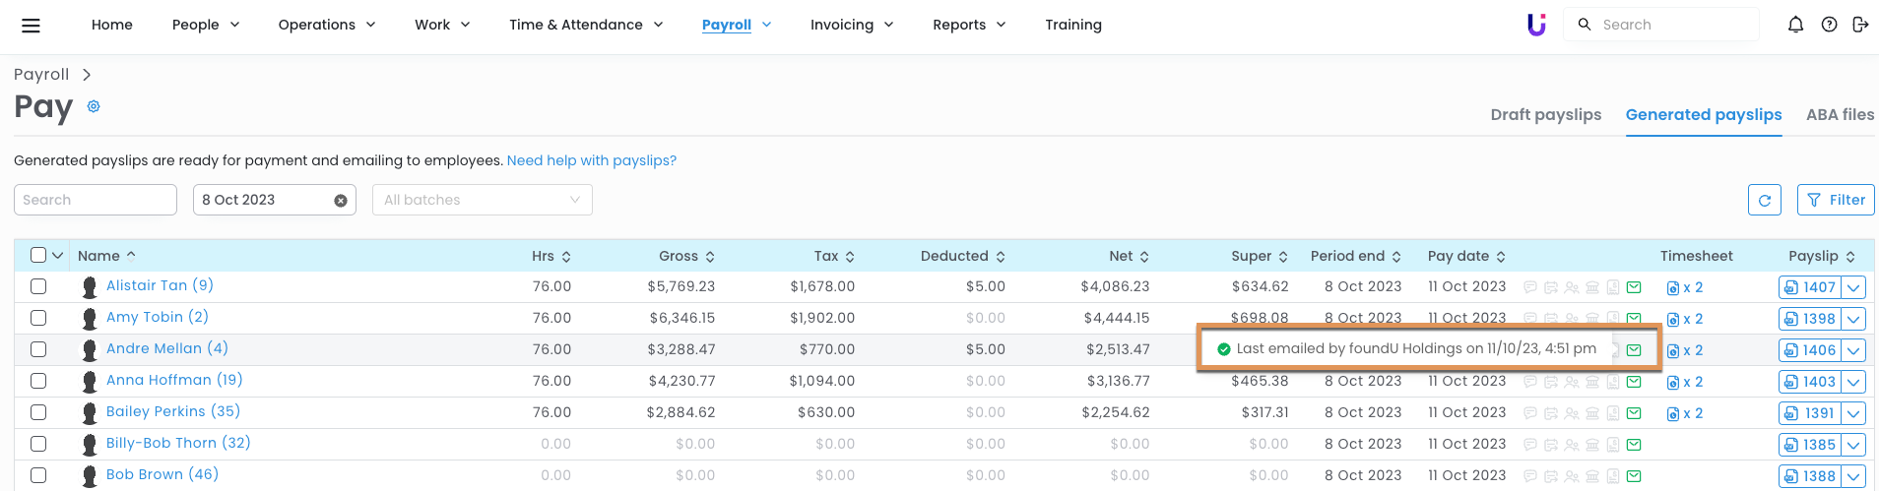Select the Andre Mellan row checkbox
Viewport: 1879px width, 491px height.
[38, 349]
